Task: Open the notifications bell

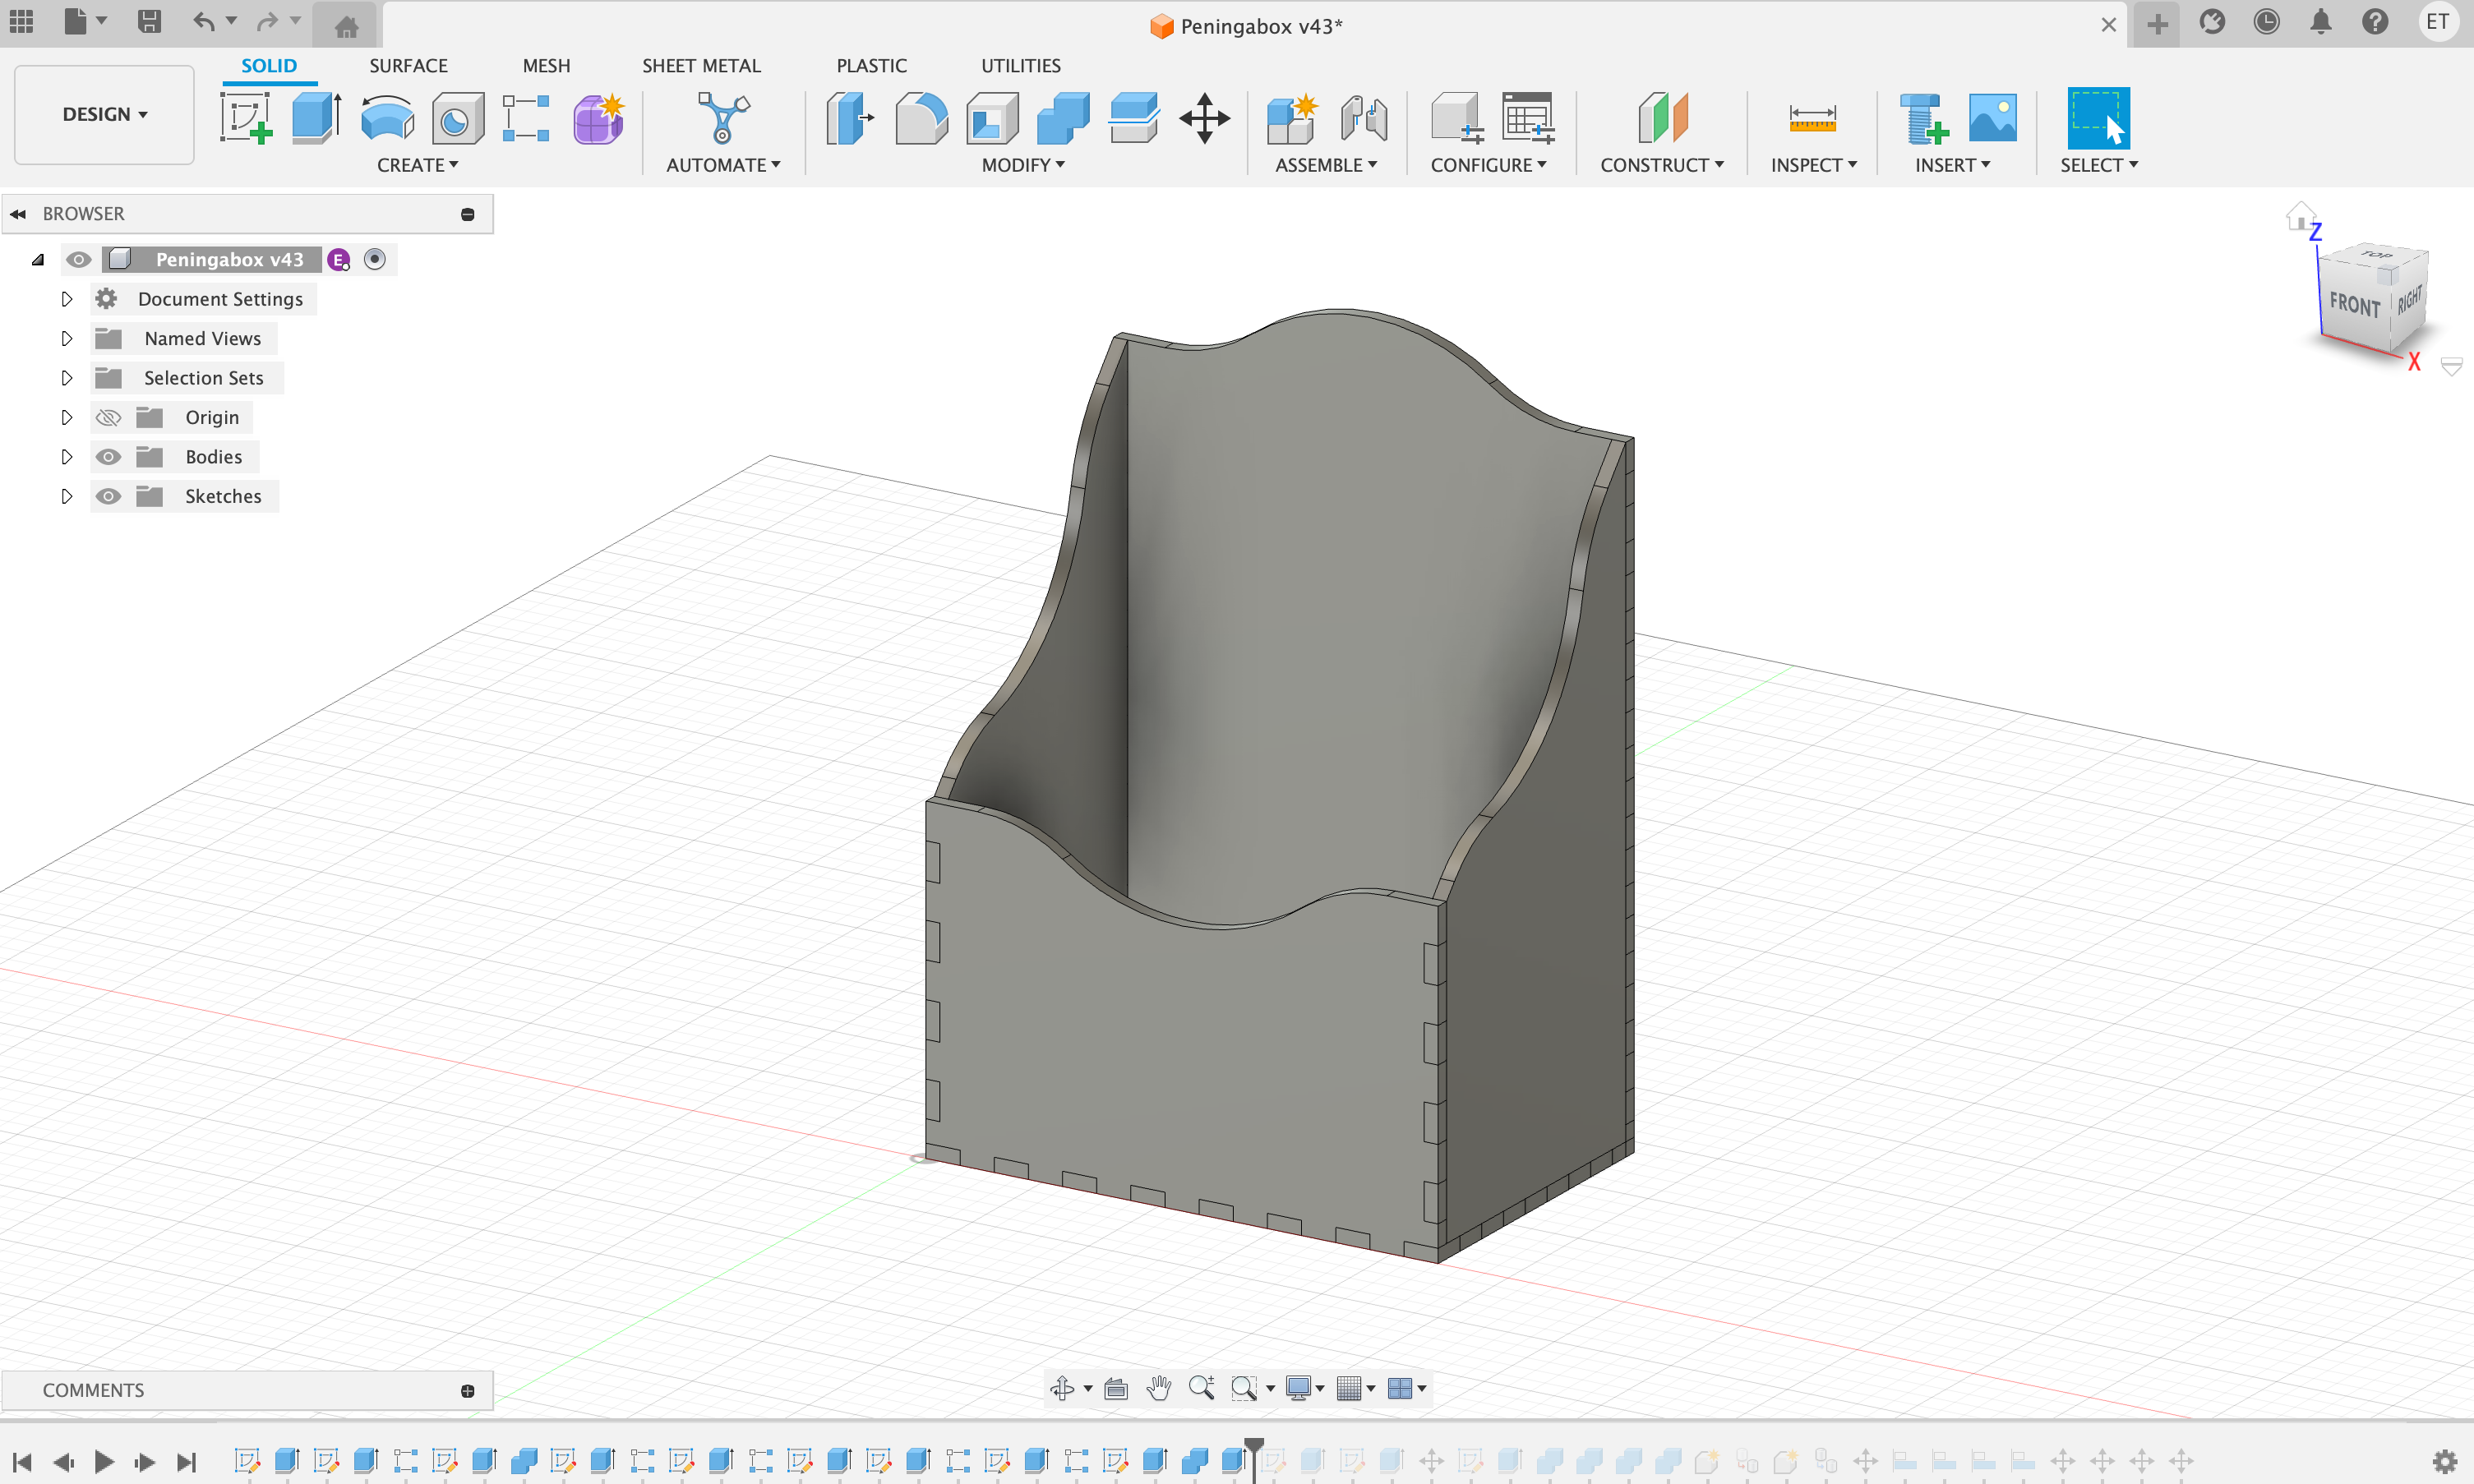Action: point(2320,22)
